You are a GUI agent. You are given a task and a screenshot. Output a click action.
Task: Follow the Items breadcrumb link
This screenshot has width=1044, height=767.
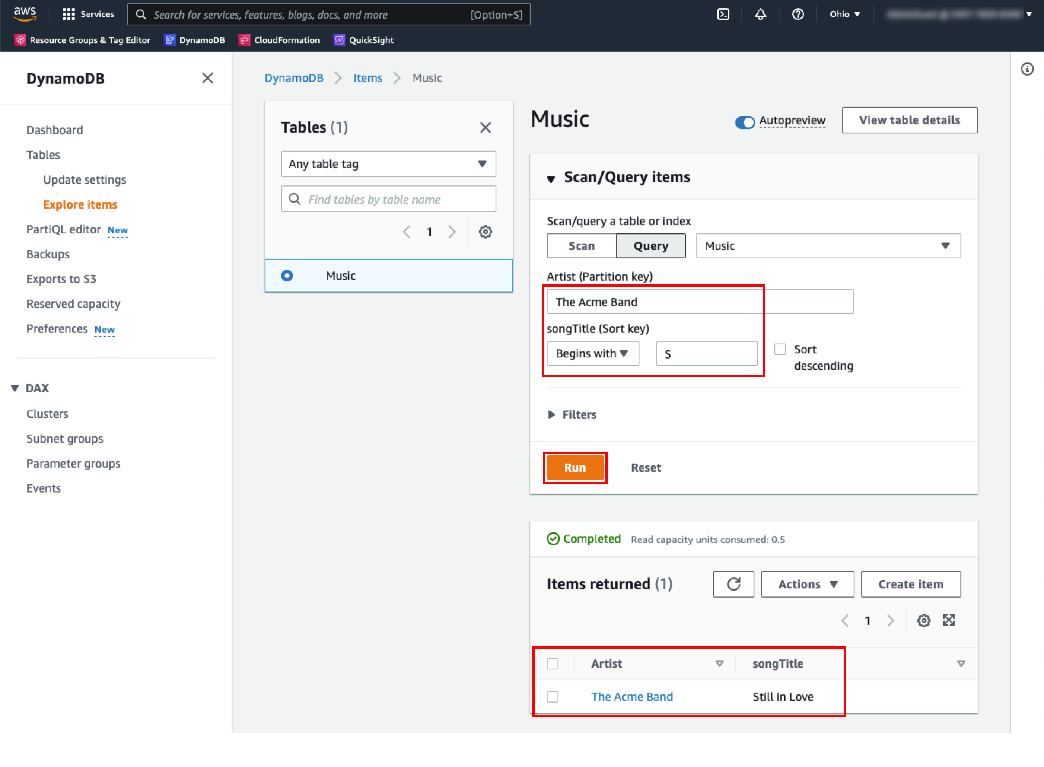click(x=367, y=78)
